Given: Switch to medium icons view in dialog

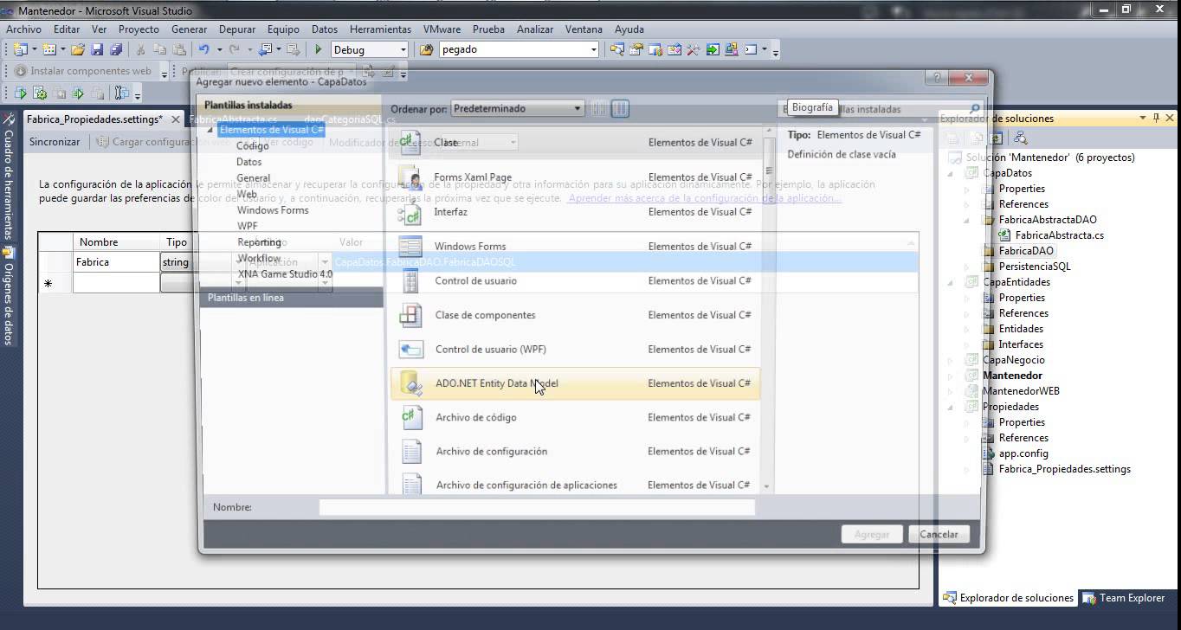Looking at the screenshot, I should tap(620, 109).
